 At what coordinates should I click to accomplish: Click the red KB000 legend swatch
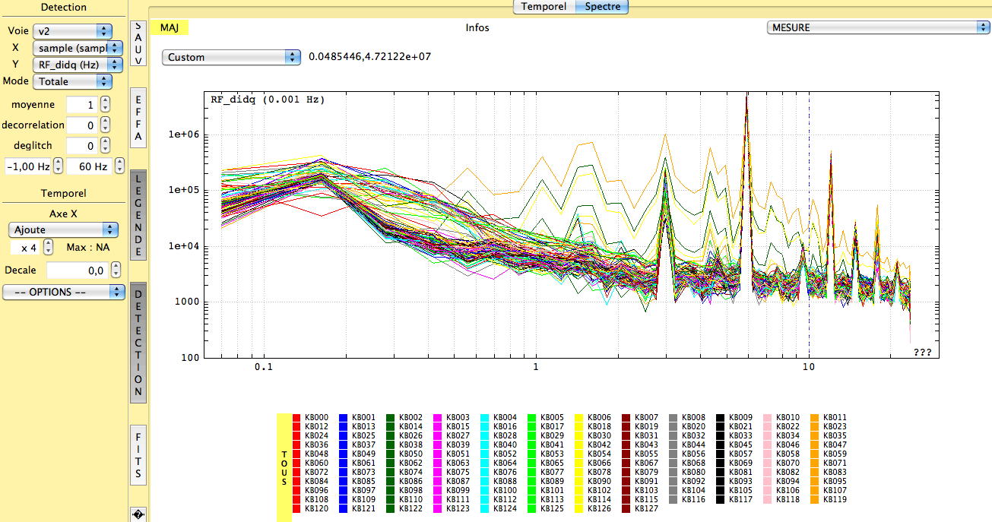[297, 417]
